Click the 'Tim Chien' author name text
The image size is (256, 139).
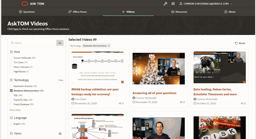81,99
